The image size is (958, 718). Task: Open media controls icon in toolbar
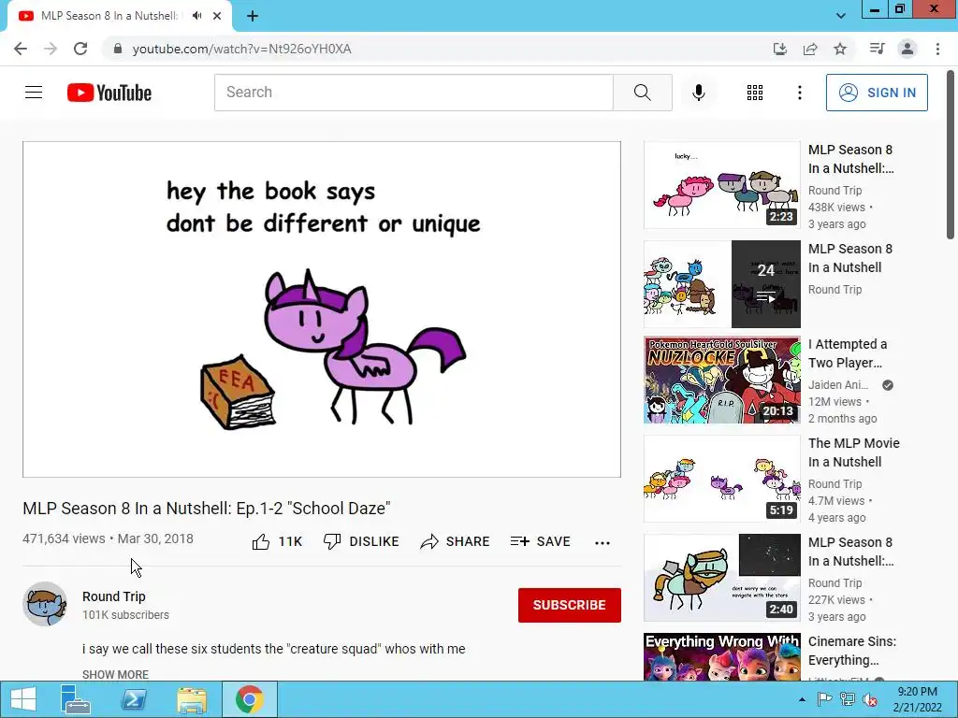(877, 49)
